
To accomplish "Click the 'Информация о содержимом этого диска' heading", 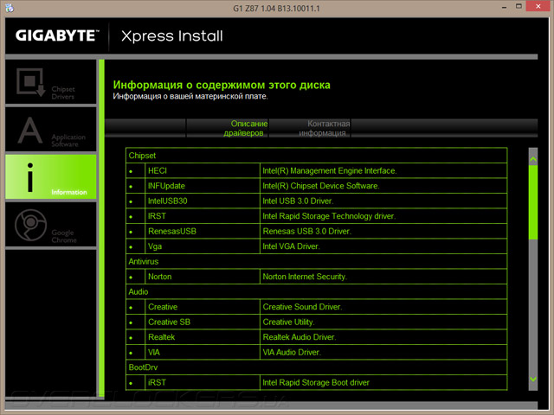I will click(x=222, y=85).
